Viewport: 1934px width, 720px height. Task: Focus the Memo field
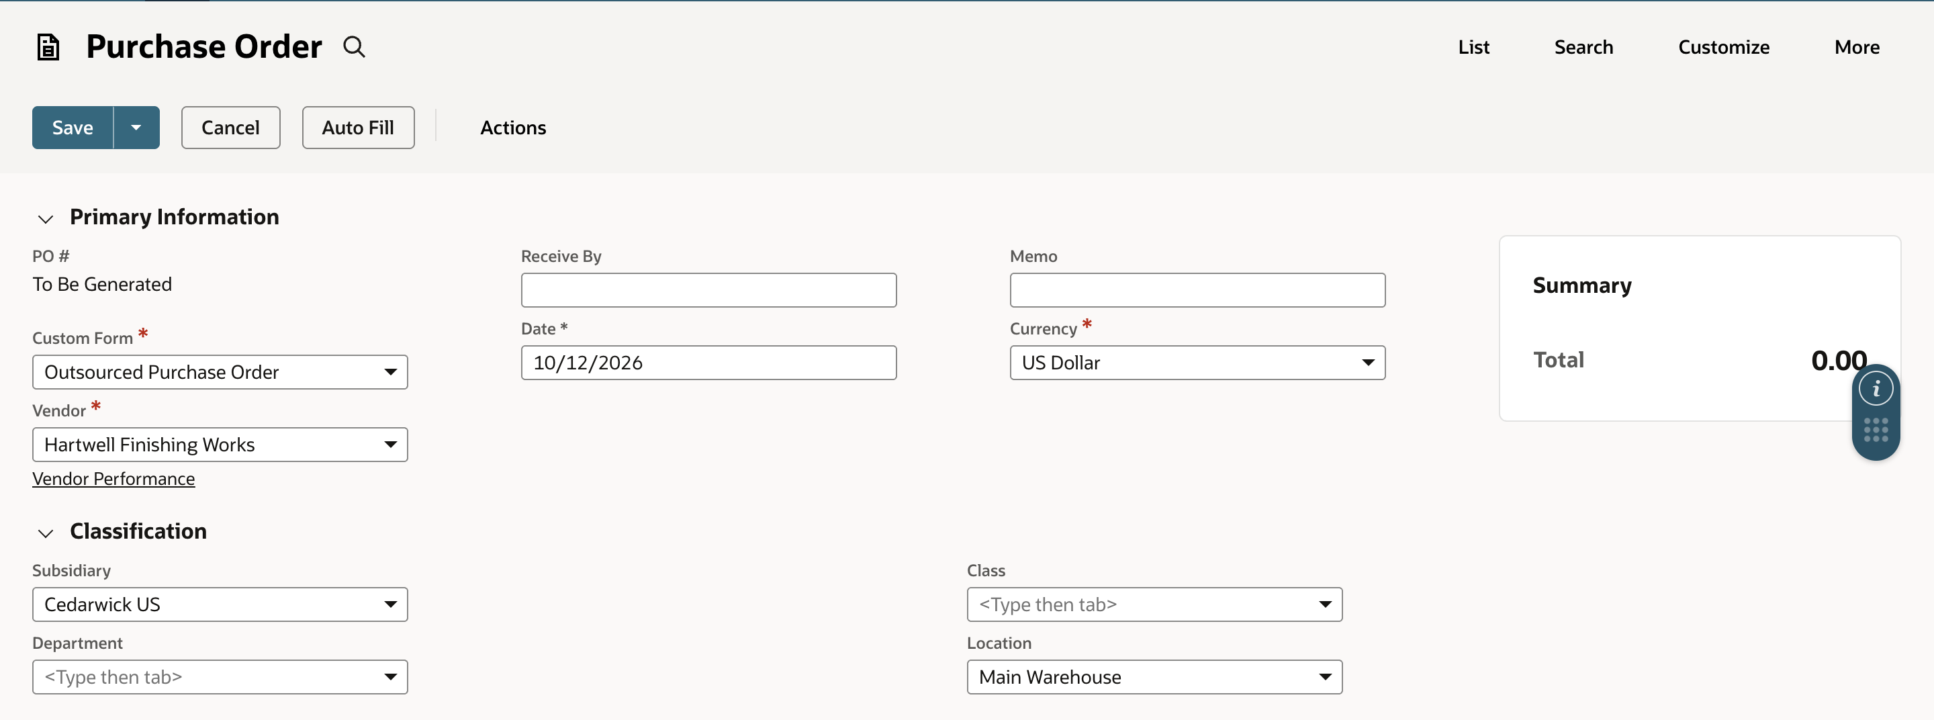1197,289
